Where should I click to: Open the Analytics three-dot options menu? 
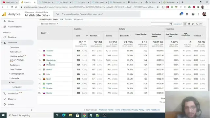point(199,14)
